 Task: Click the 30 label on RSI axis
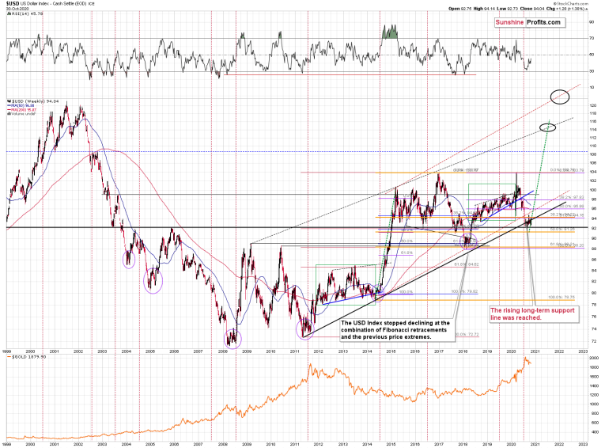[x=592, y=71]
